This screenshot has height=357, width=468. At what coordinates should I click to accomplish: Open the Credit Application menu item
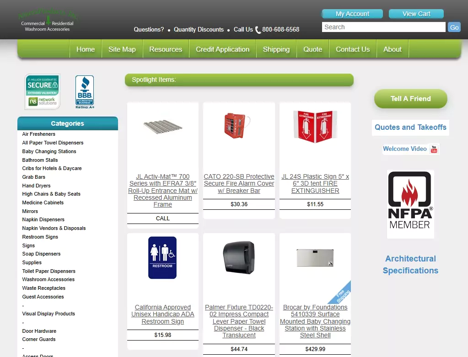pos(223,49)
